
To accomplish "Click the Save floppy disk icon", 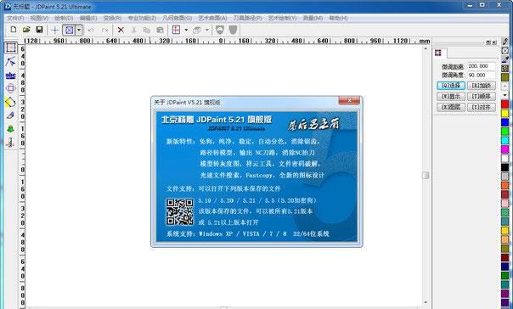I will pos(39,30).
